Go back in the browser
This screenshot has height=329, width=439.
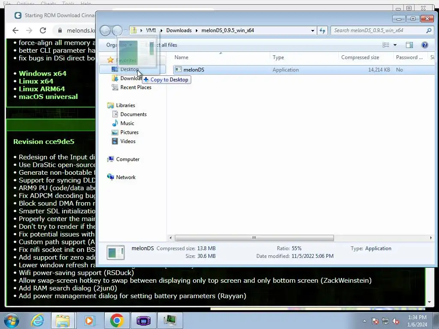(15, 30)
